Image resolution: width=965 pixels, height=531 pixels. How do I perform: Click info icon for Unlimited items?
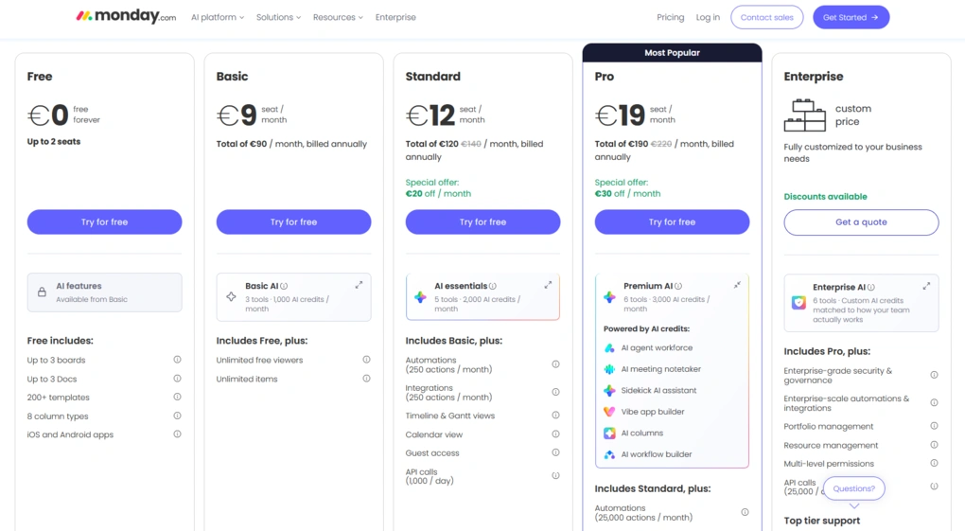pos(366,379)
